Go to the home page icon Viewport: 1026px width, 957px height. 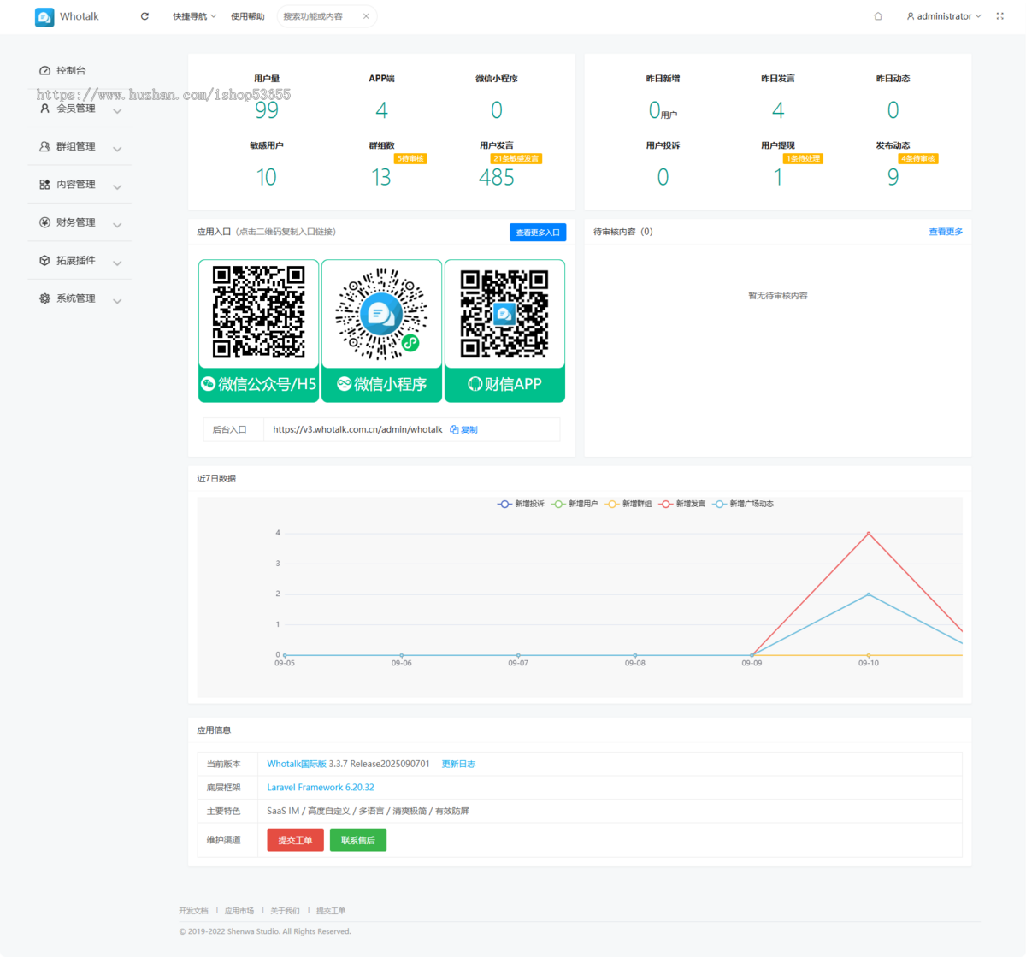pos(878,16)
